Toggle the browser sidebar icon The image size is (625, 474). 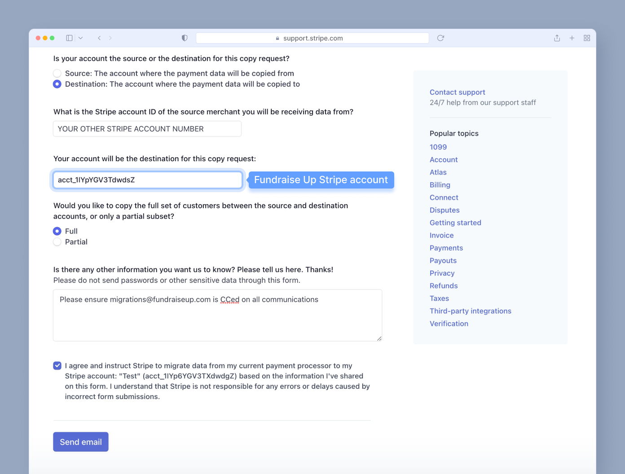point(69,38)
